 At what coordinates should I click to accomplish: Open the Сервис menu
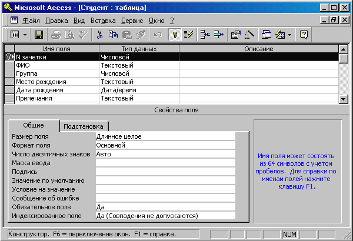click(x=132, y=21)
